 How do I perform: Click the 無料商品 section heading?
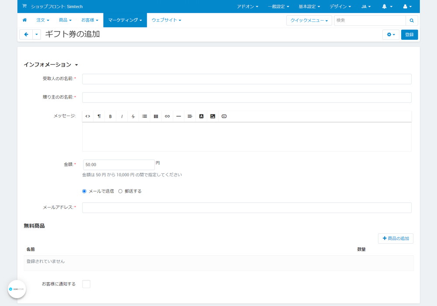point(34,226)
